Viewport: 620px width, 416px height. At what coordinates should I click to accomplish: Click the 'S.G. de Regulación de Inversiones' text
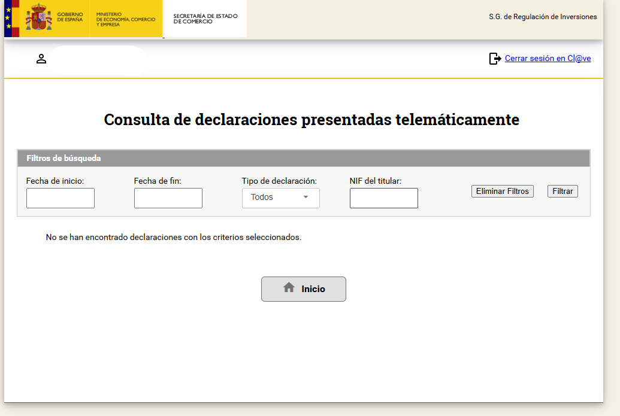click(542, 17)
